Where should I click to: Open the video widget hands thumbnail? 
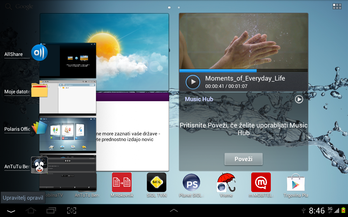pyautogui.click(x=243, y=41)
